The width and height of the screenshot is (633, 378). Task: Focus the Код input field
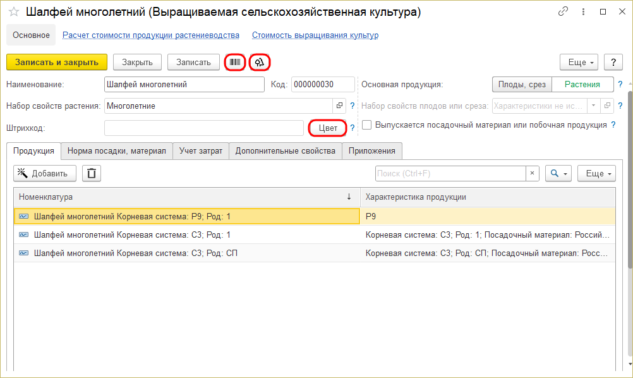pyautogui.click(x=323, y=85)
